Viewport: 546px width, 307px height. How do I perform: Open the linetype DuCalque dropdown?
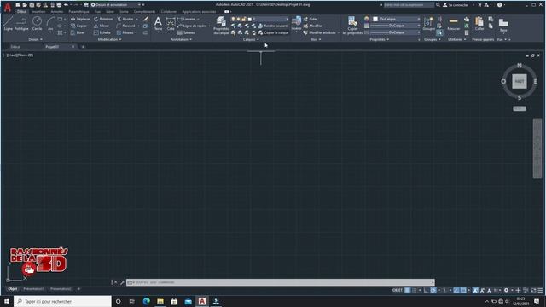pyautogui.click(x=395, y=32)
